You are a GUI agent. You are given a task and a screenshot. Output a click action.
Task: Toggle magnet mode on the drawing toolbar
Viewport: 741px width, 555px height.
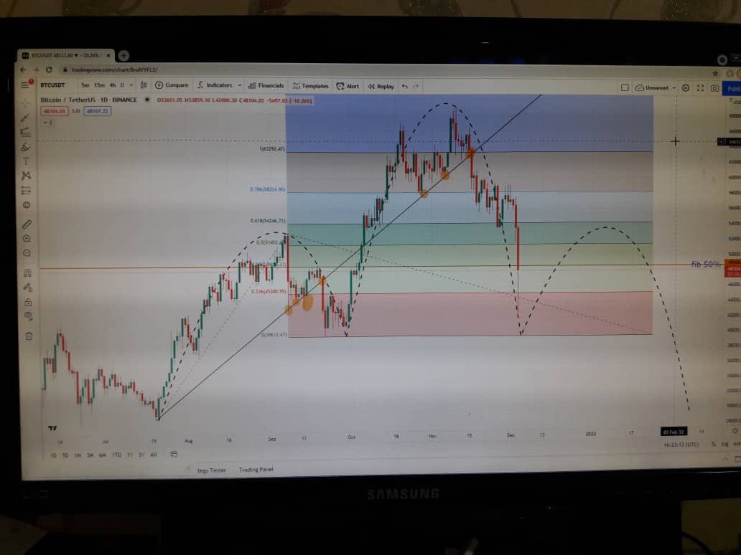[27, 272]
